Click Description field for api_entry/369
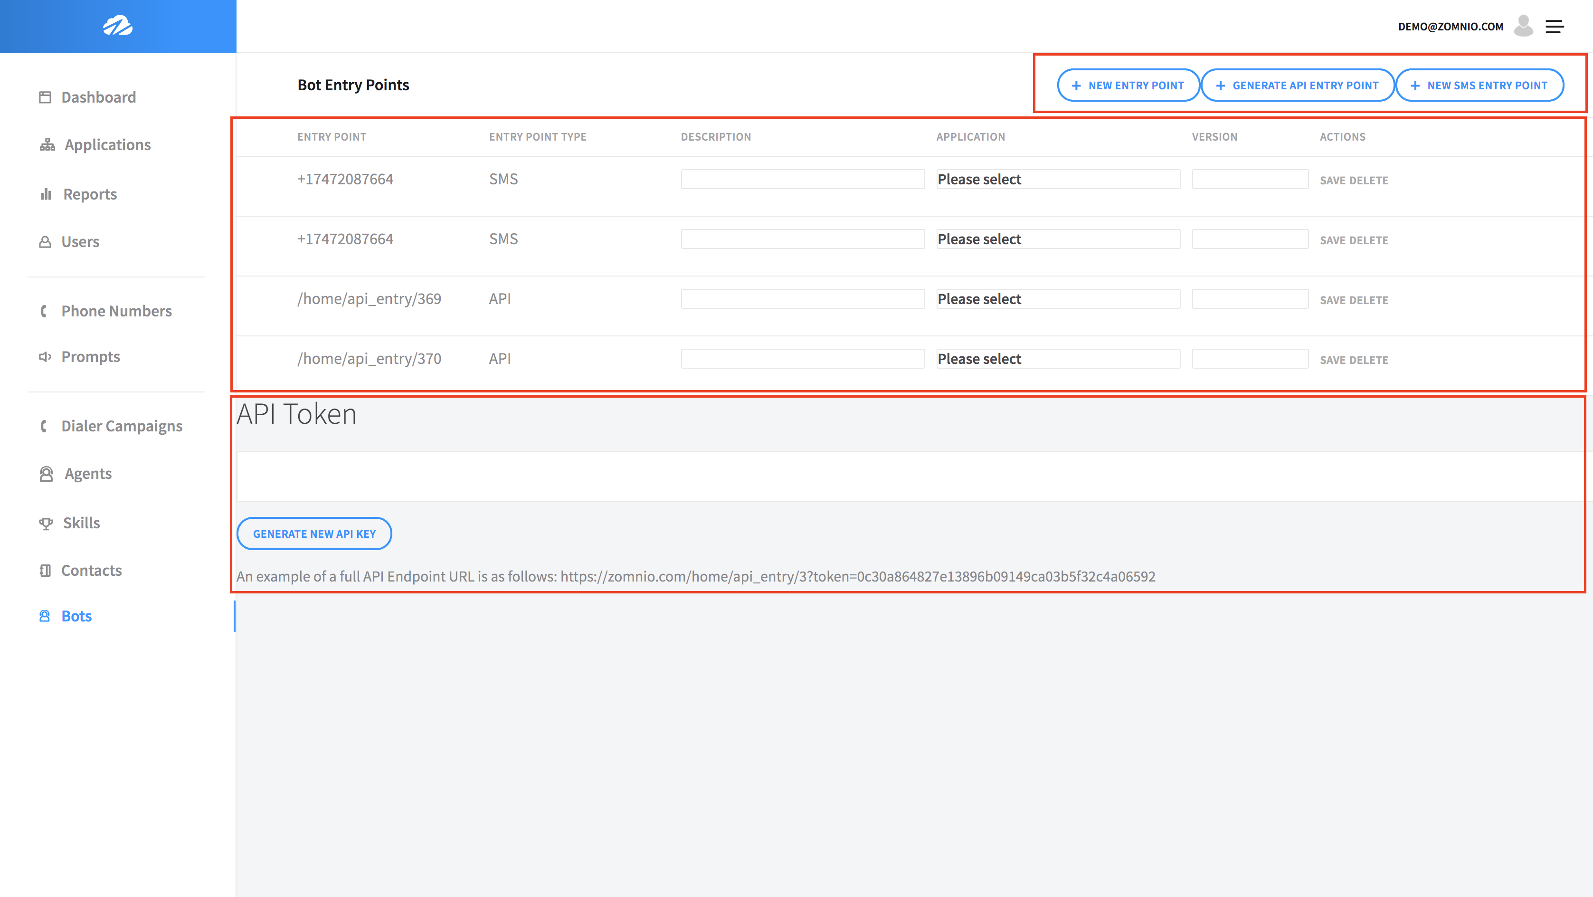The width and height of the screenshot is (1593, 897). (x=803, y=299)
